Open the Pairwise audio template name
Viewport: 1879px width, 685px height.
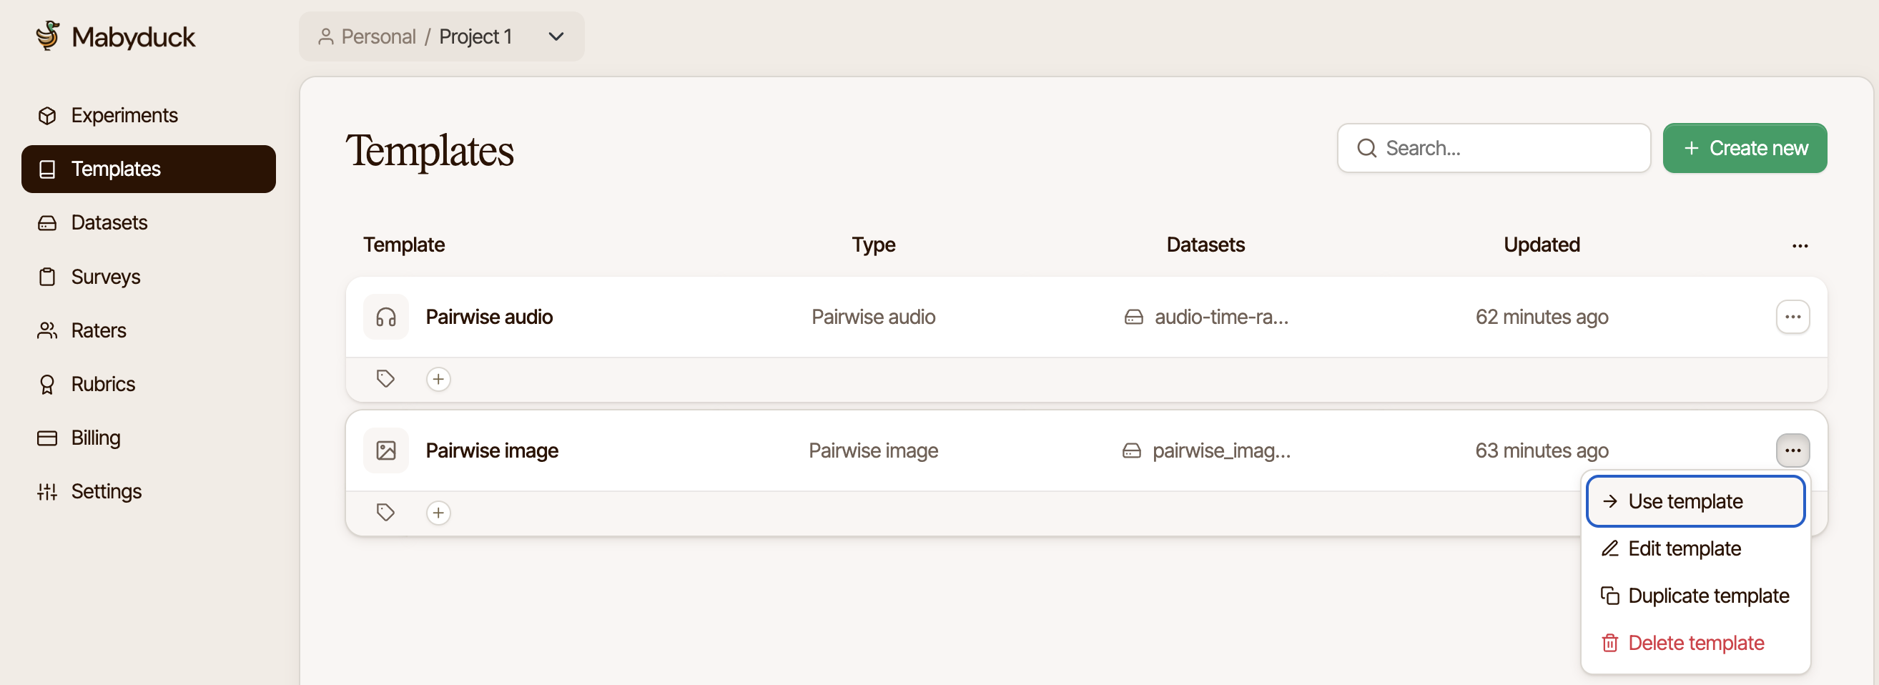pyautogui.click(x=489, y=317)
